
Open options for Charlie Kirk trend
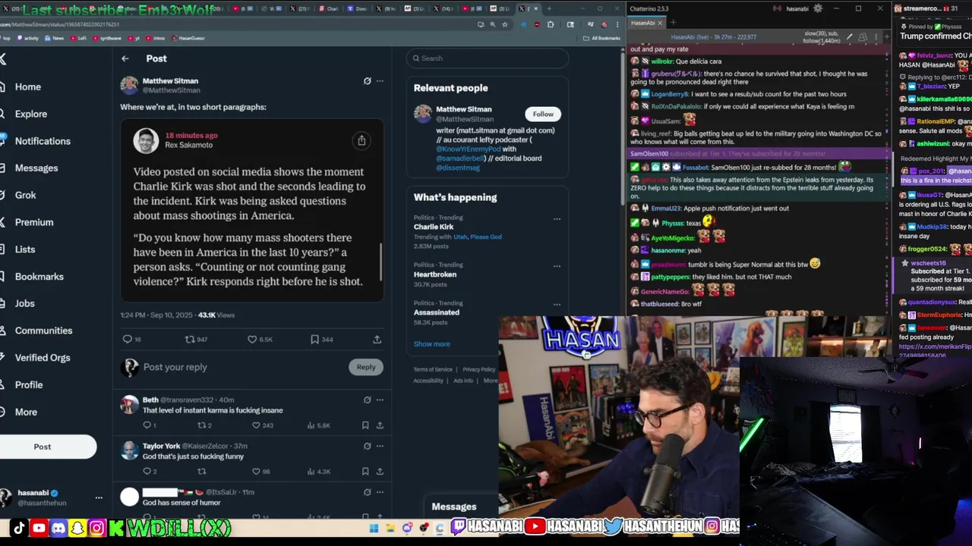557,219
